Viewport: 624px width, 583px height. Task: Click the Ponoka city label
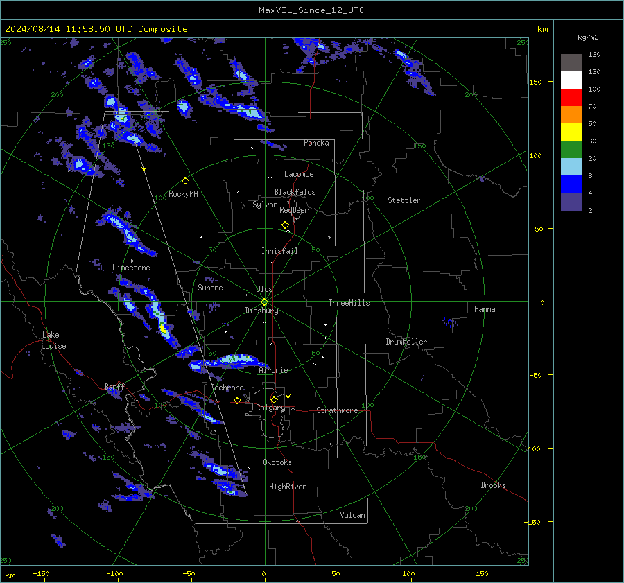click(x=316, y=143)
